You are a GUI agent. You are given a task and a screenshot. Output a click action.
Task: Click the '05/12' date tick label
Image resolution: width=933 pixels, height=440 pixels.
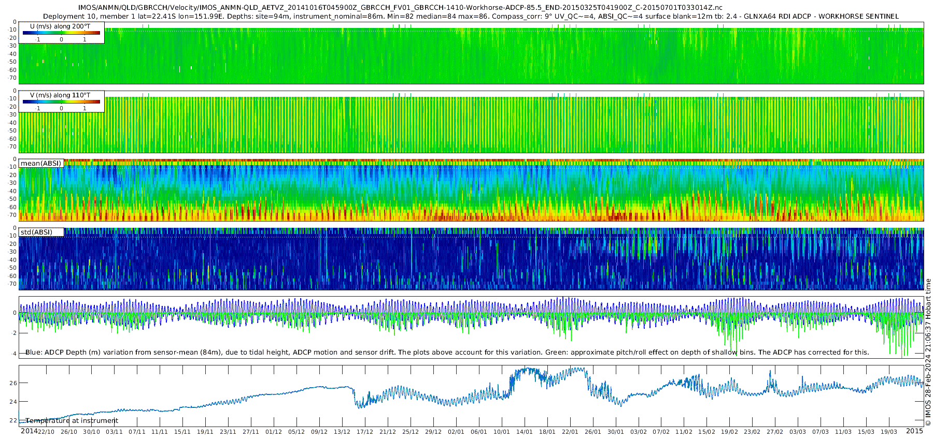pos(296,432)
